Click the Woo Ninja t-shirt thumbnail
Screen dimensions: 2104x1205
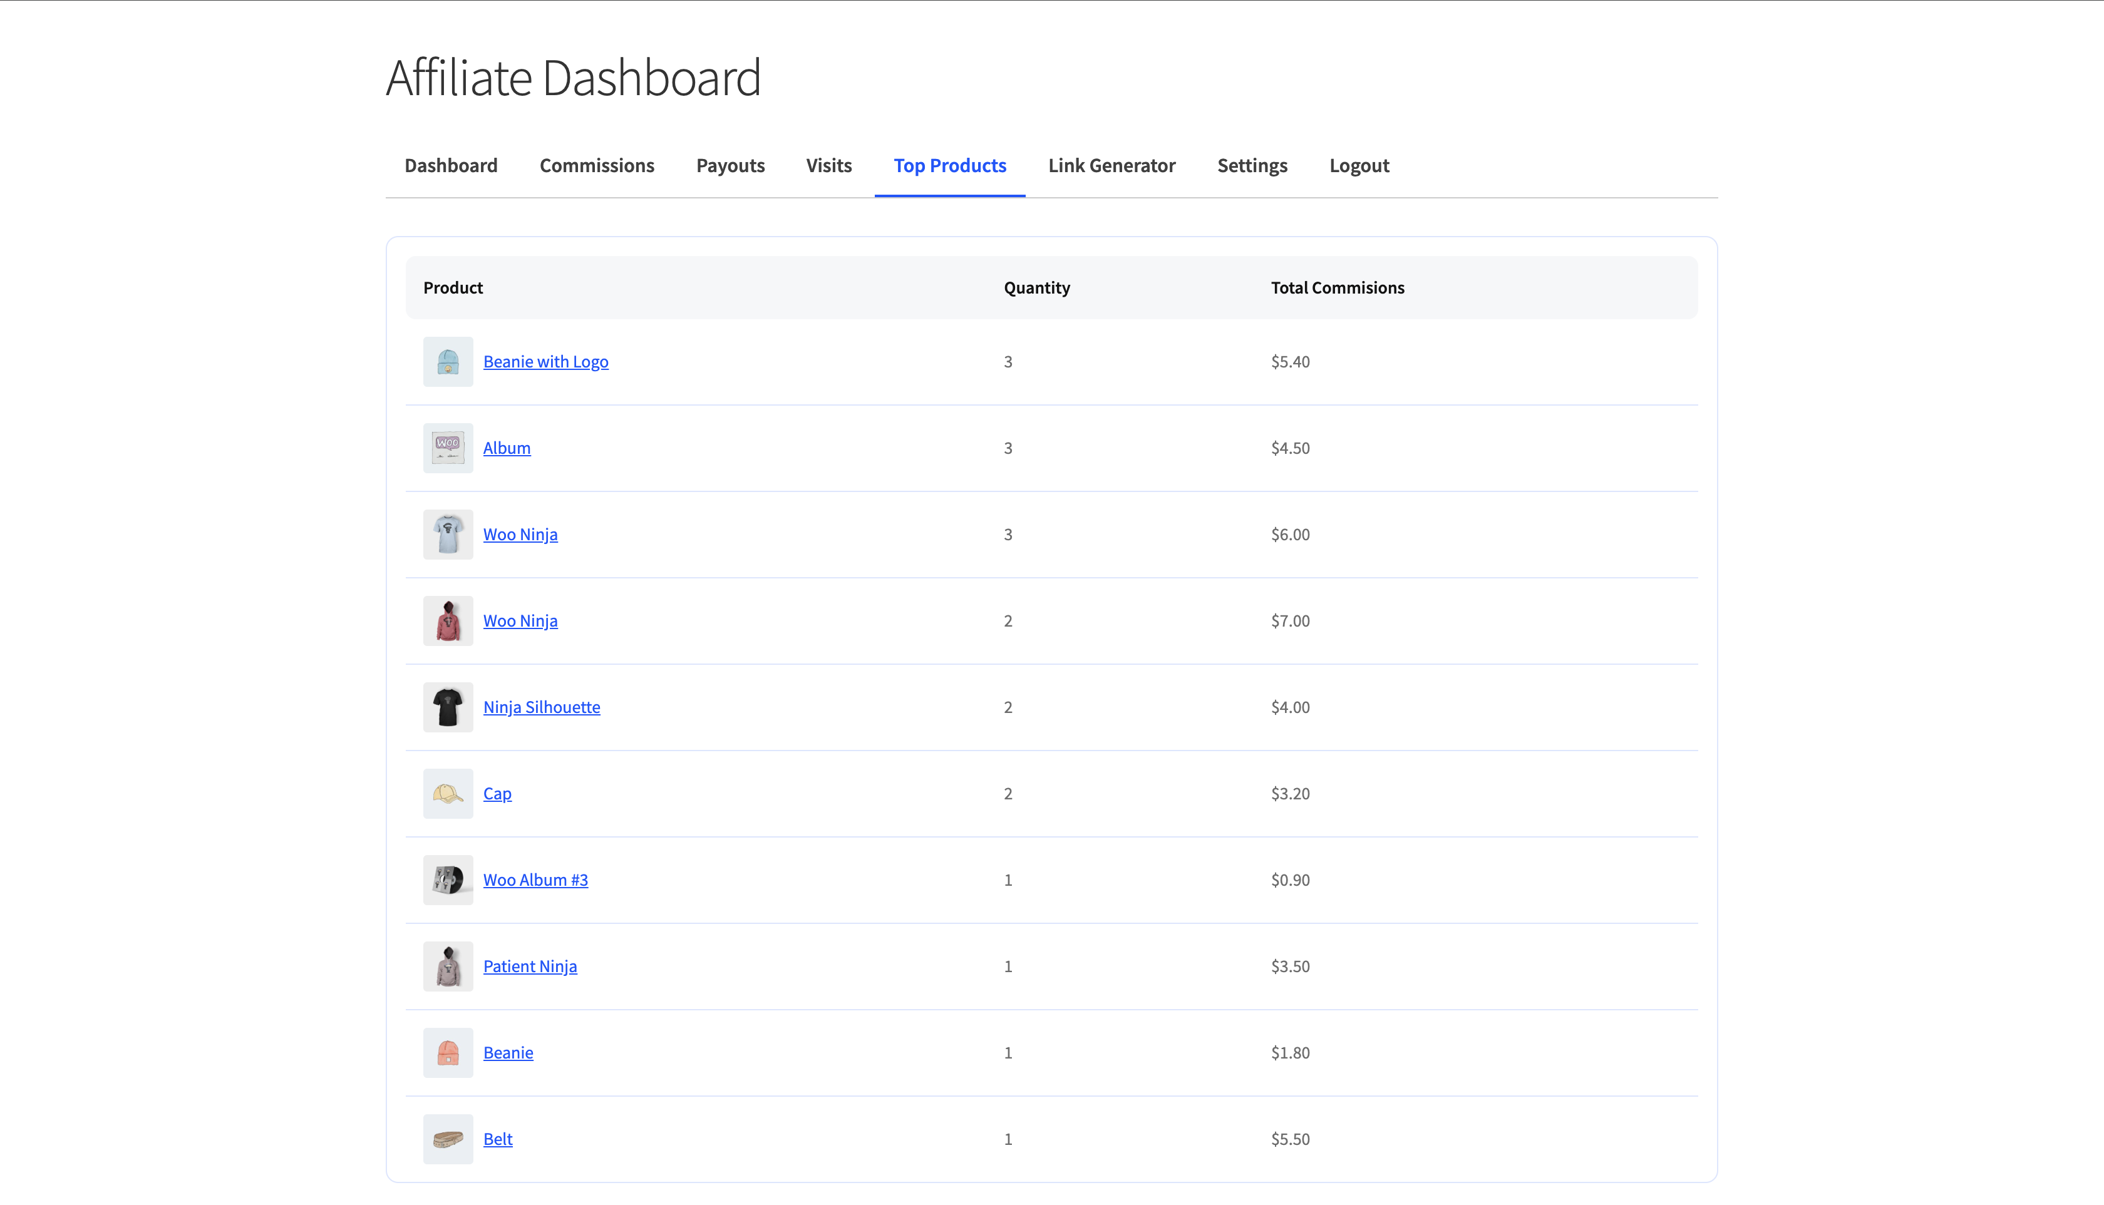click(447, 534)
